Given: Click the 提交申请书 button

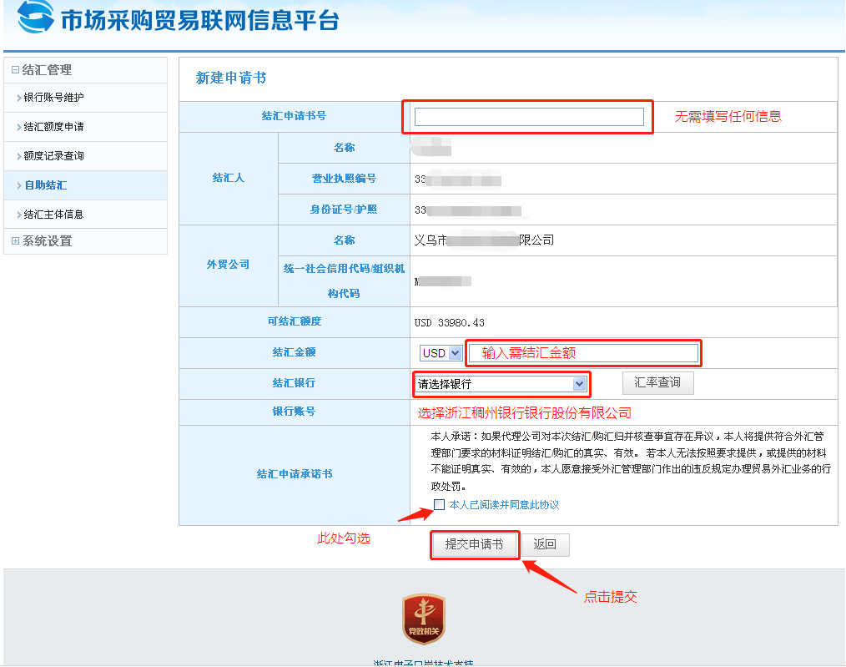Looking at the screenshot, I should click(x=474, y=544).
